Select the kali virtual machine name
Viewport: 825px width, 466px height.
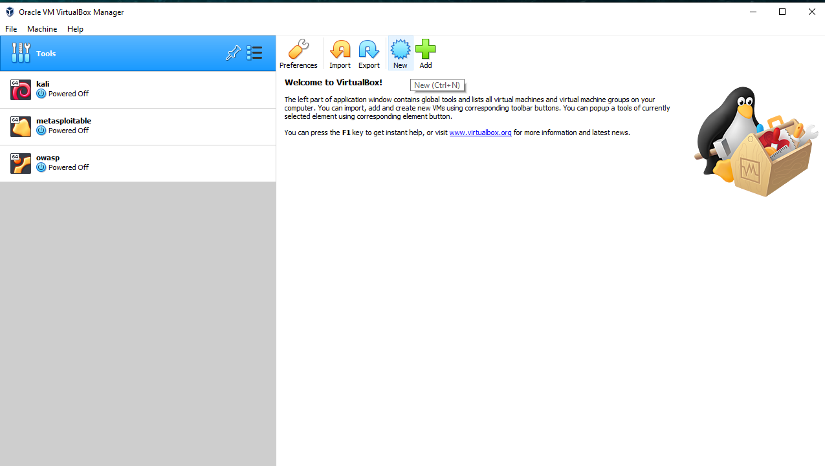click(x=43, y=84)
